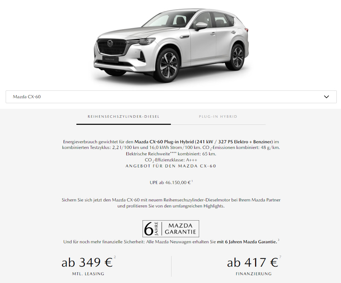
Task: Click the Mtl. Leasing label
Action: click(x=88, y=274)
